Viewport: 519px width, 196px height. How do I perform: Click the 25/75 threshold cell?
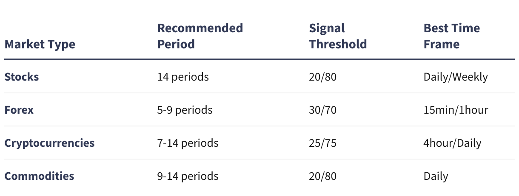click(x=323, y=143)
